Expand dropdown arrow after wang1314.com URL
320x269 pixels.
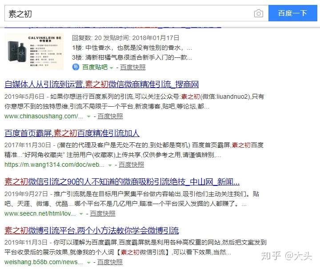coord(110,165)
